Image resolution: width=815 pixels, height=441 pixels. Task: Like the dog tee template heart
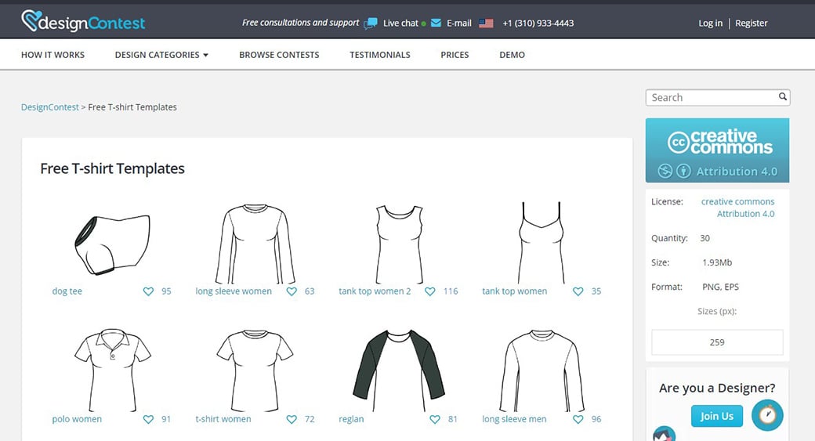[148, 291]
